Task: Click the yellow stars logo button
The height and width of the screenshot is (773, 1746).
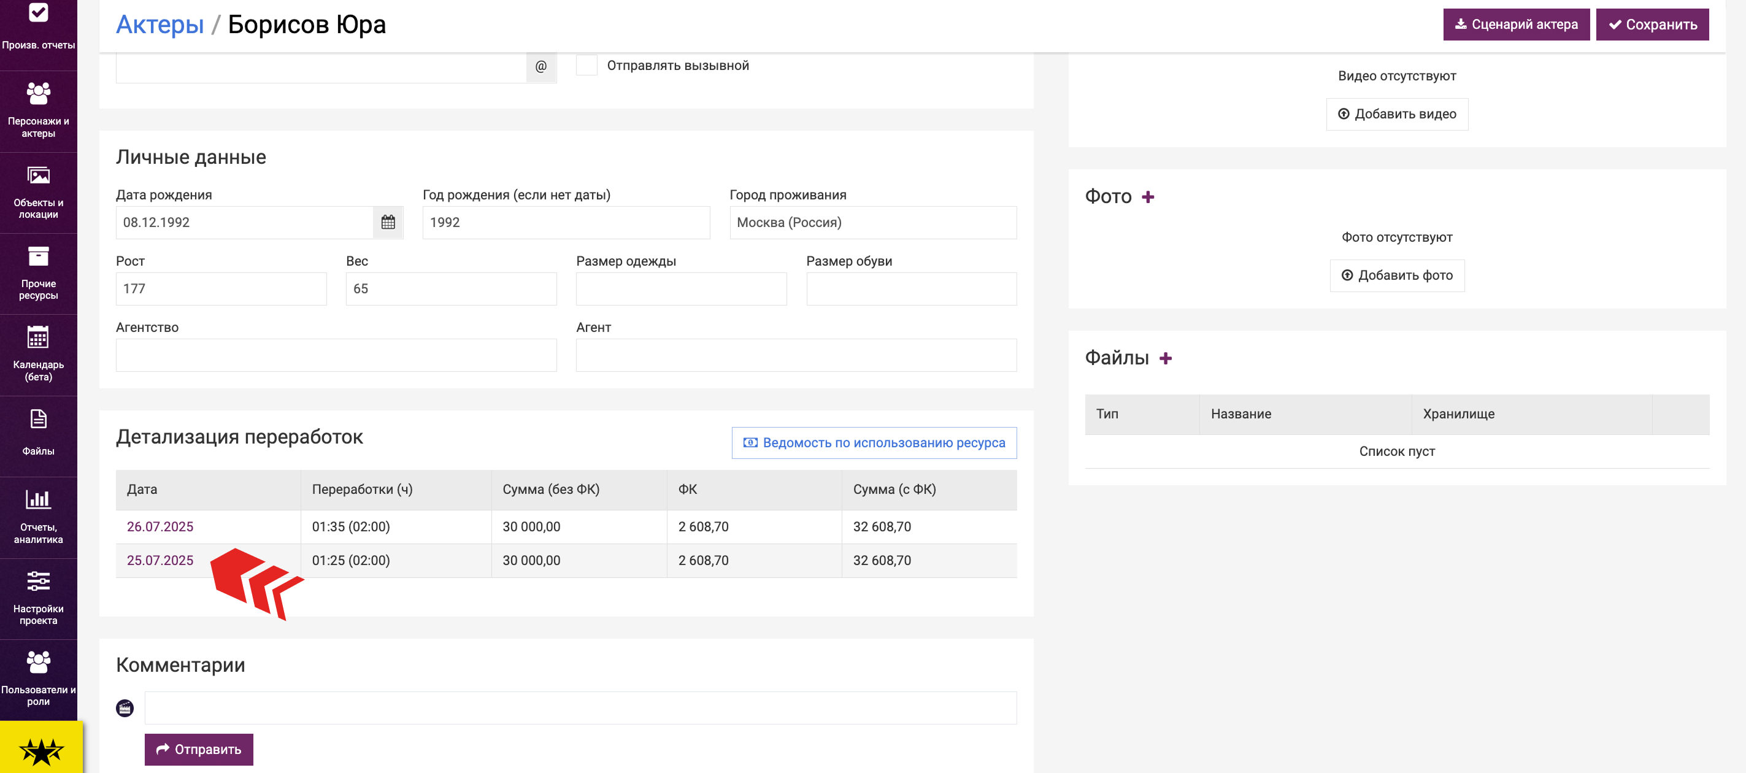Action: (x=41, y=748)
